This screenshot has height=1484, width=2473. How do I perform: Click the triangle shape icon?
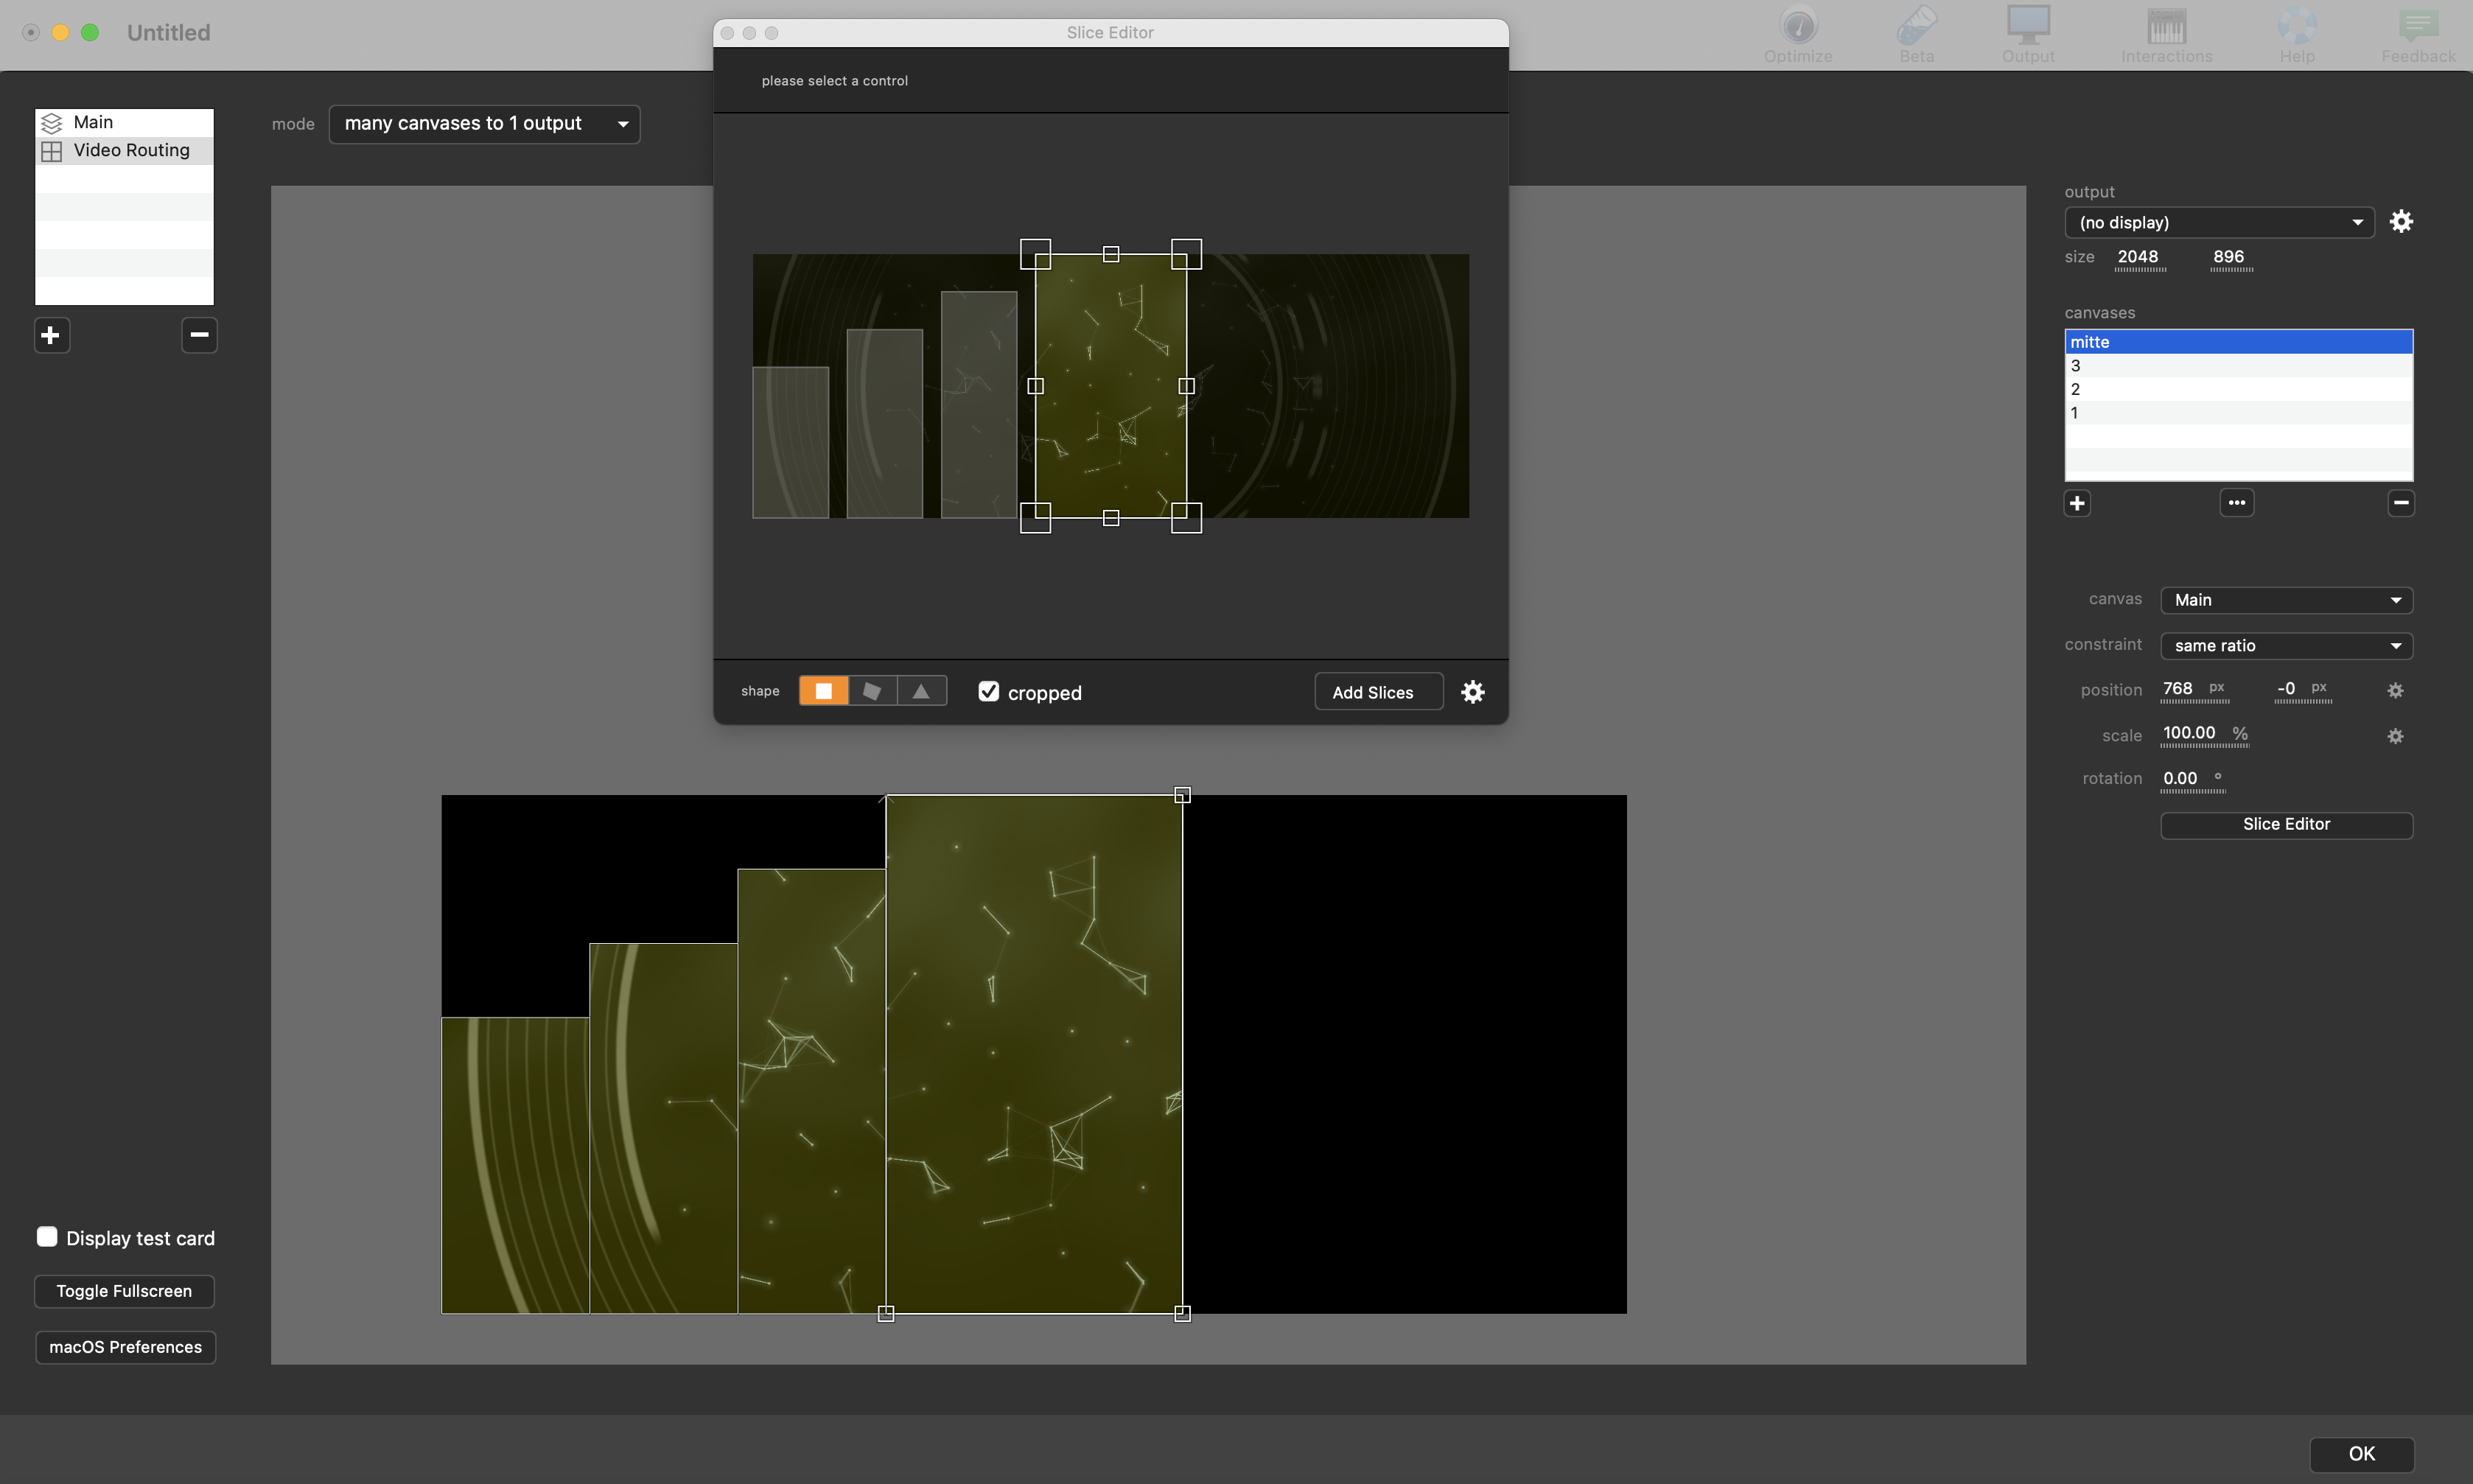[x=920, y=689]
